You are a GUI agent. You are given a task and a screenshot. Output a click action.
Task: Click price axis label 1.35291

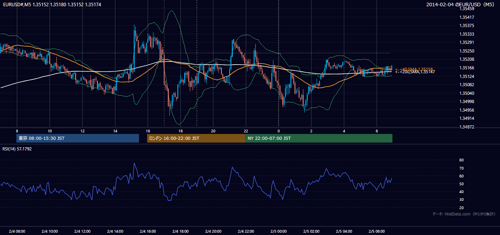click(x=467, y=42)
